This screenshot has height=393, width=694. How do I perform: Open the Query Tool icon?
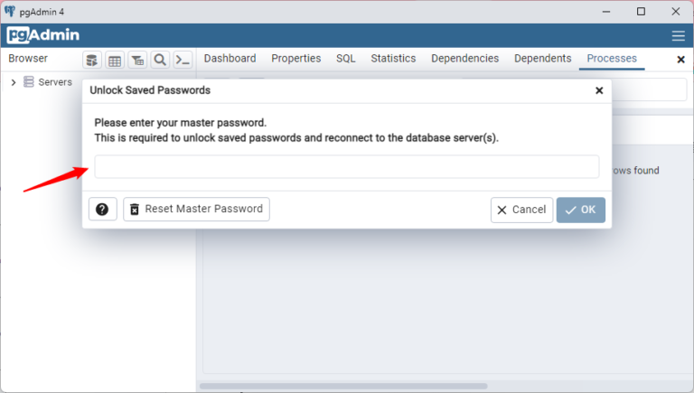coord(92,60)
